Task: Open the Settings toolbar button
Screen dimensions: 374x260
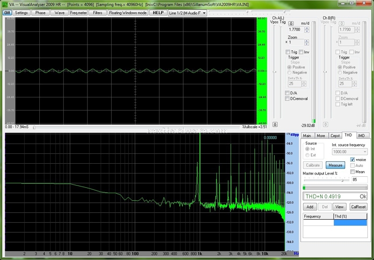Action: point(22,13)
